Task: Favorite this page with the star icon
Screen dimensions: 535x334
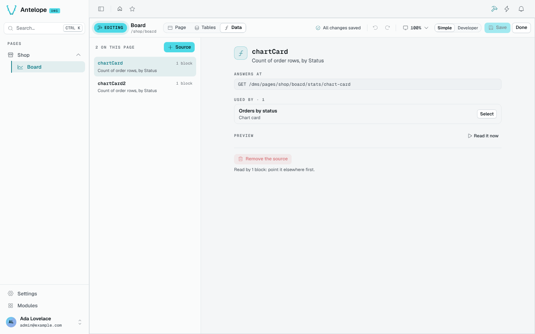Action: click(x=132, y=9)
